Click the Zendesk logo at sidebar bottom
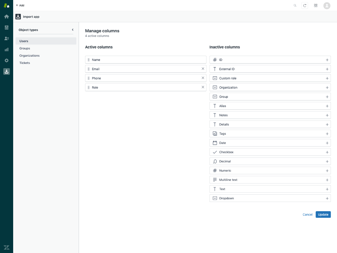337x253 pixels. [x=7, y=247]
